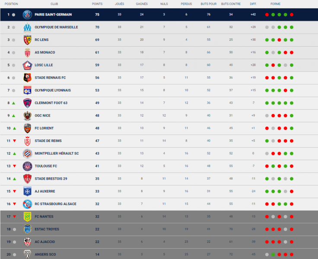Open the Clermont Foot 63 team link
318x259 pixels.
pyautogui.click(x=51, y=103)
